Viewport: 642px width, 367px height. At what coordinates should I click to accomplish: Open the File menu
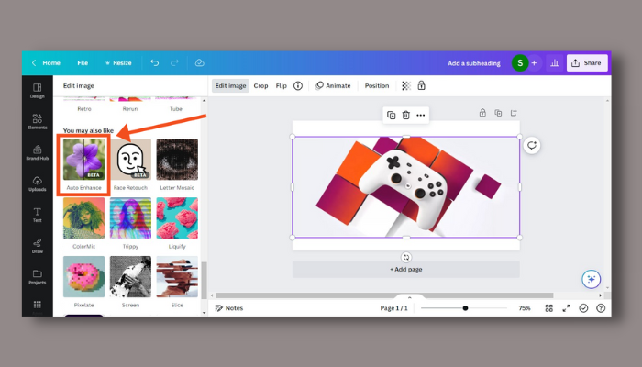tap(83, 62)
